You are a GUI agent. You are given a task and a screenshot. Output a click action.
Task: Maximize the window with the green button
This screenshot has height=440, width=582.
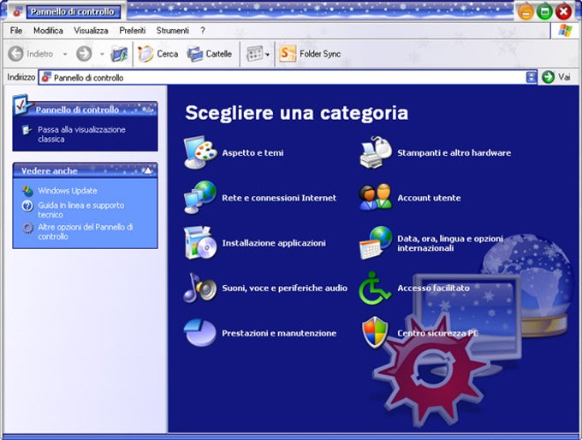pyautogui.click(x=544, y=12)
